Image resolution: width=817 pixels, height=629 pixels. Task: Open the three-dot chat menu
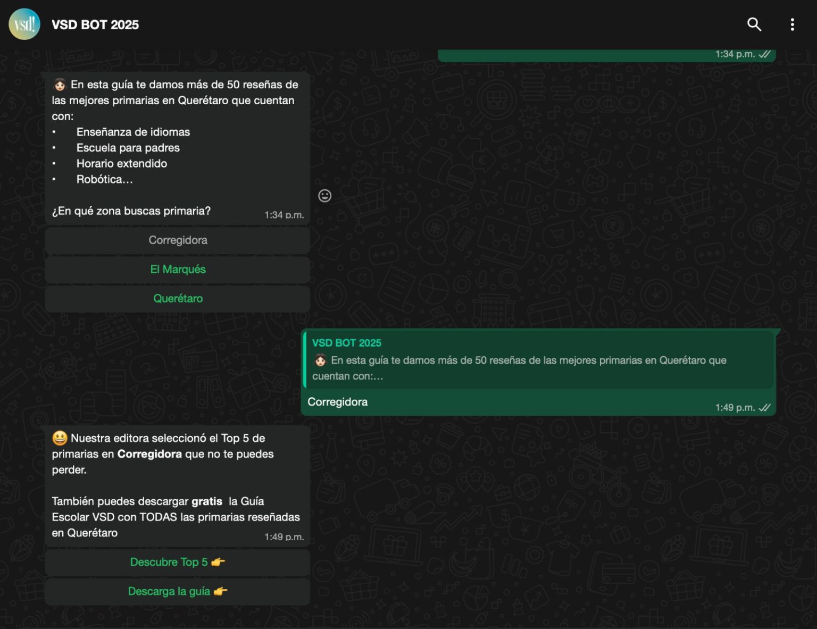(x=793, y=24)
